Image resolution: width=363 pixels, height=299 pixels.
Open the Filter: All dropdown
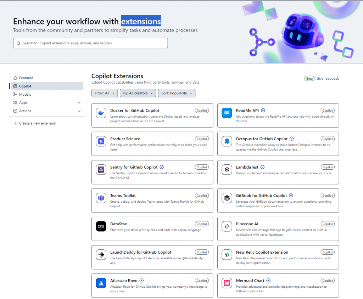point(105,93)
